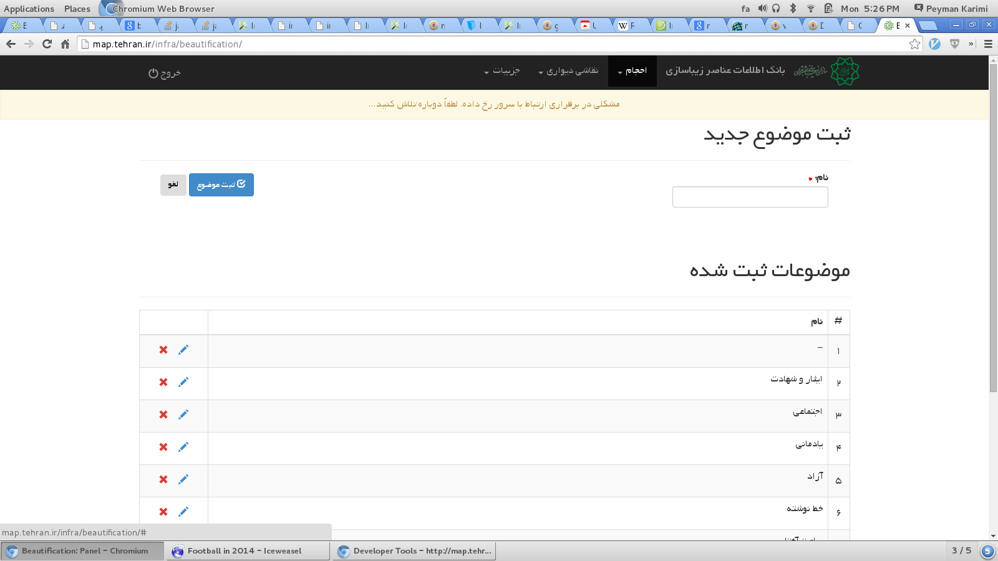998x561 pixels.
Task: Edit the خط نوشته row
Action: [183, 512]
